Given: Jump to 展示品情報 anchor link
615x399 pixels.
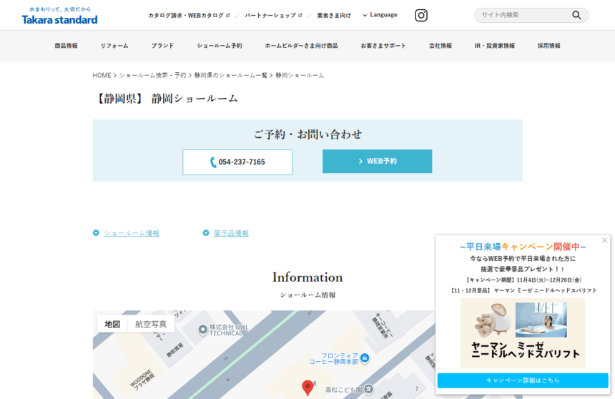Looking at the screenshot, I should (231, 233).
